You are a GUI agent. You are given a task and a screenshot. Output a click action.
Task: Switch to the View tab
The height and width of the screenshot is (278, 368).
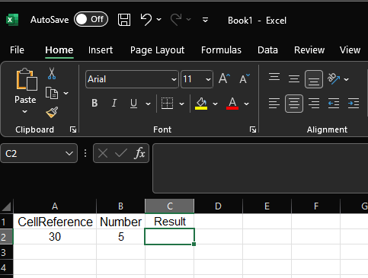(350, 50)
